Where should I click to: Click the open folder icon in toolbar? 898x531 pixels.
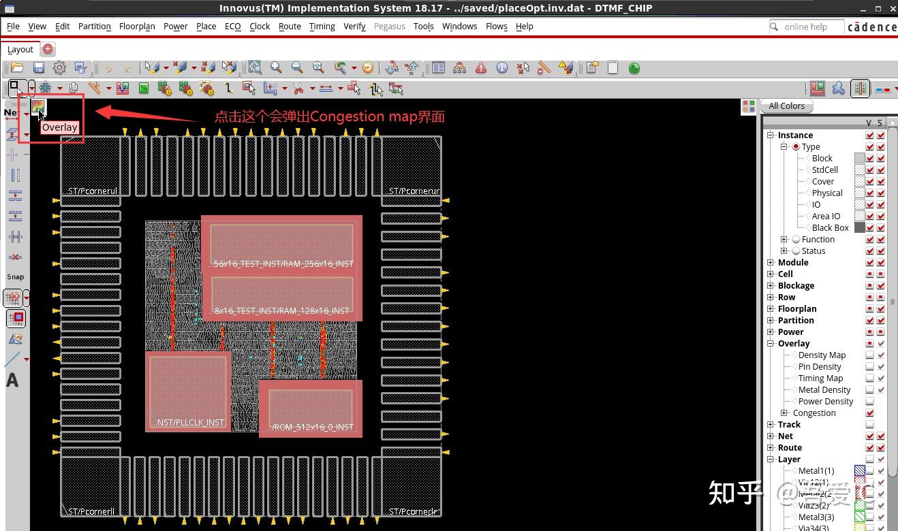coord(17,68)
